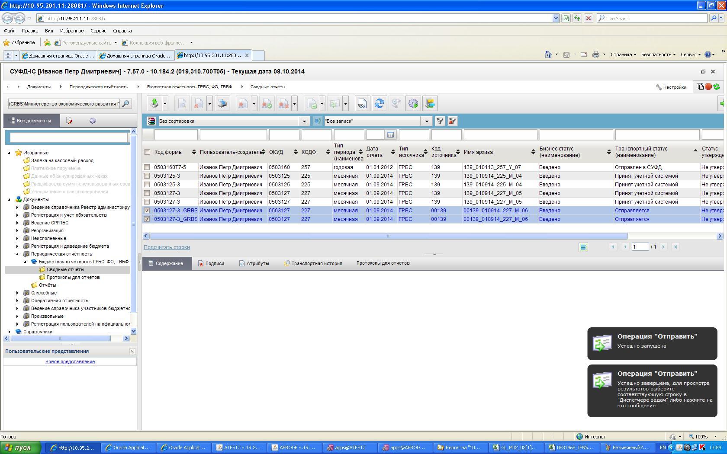This screenshot has width=727, height=454.
Task: Click the row display mode icon near pager
Action: click(583, 247)
